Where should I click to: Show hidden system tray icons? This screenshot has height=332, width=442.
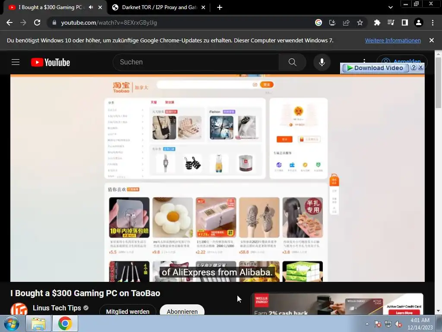point(367,324)
